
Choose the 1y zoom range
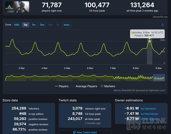pos(58,25)
